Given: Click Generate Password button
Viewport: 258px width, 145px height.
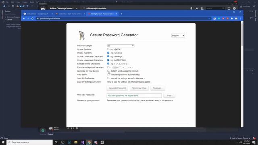Looking at the screenshot, I should (117, 88).
